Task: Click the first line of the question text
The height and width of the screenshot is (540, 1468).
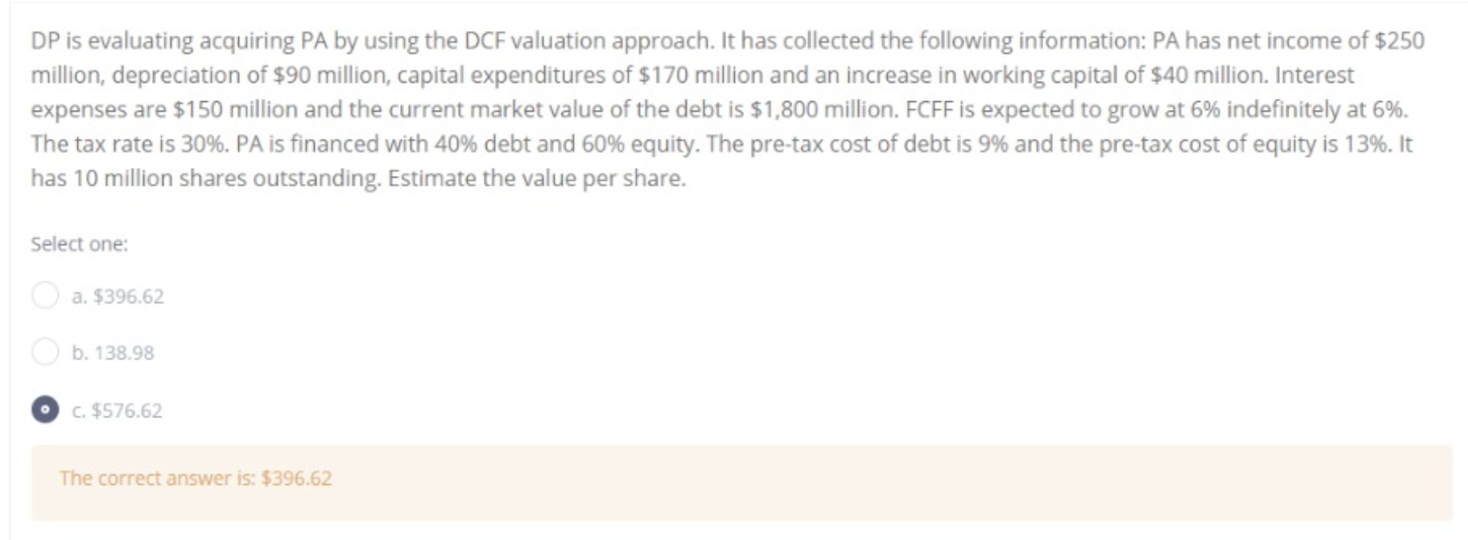Action: tap(717, 38)
